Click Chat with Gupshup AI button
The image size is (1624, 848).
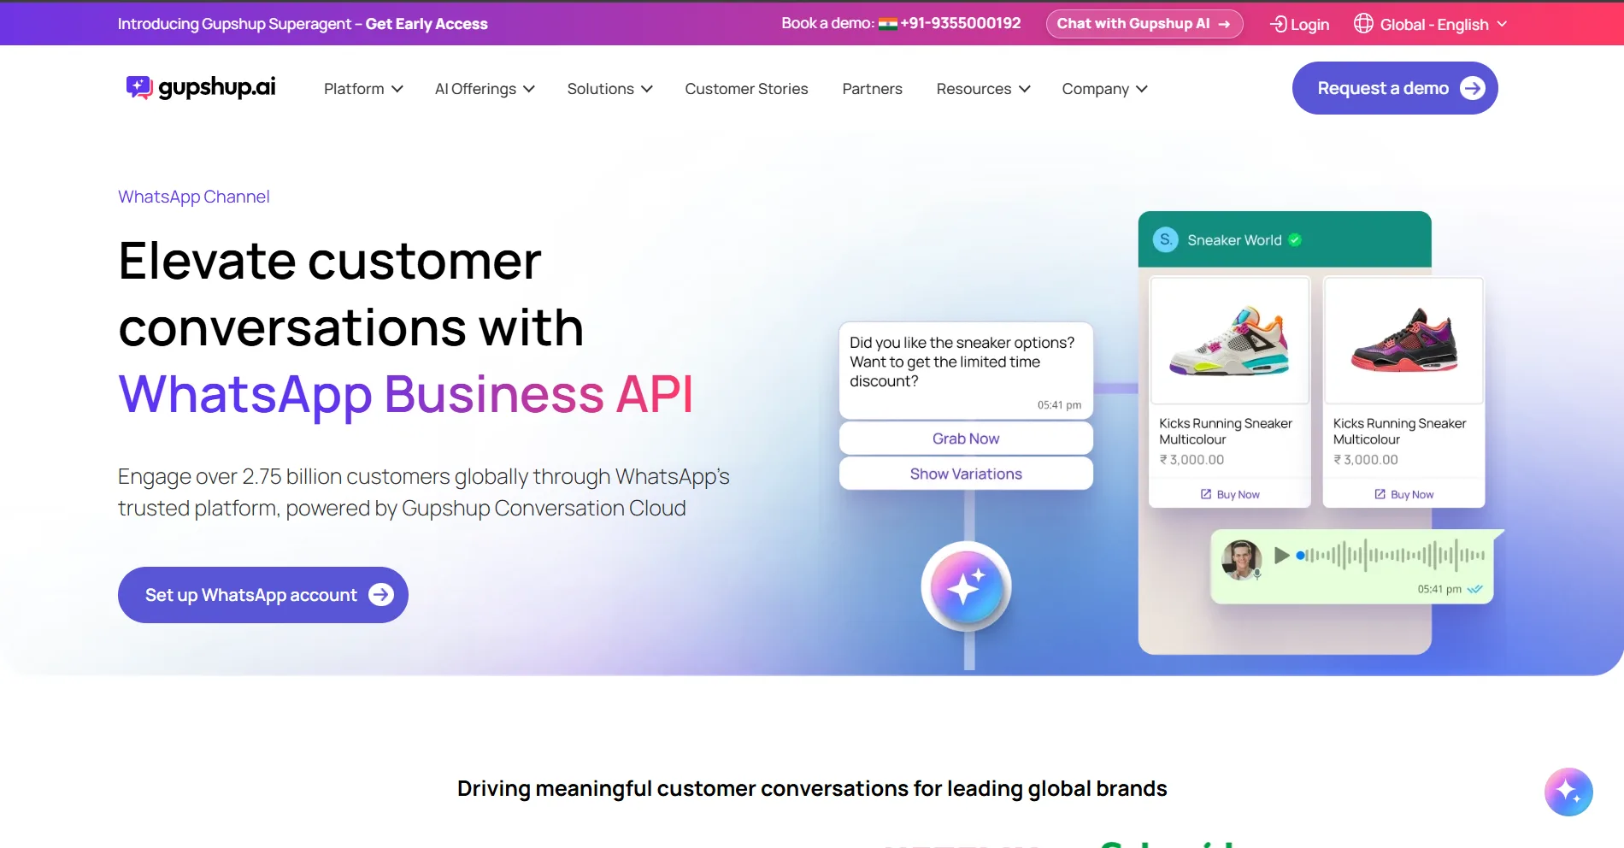pos(1144,24)
